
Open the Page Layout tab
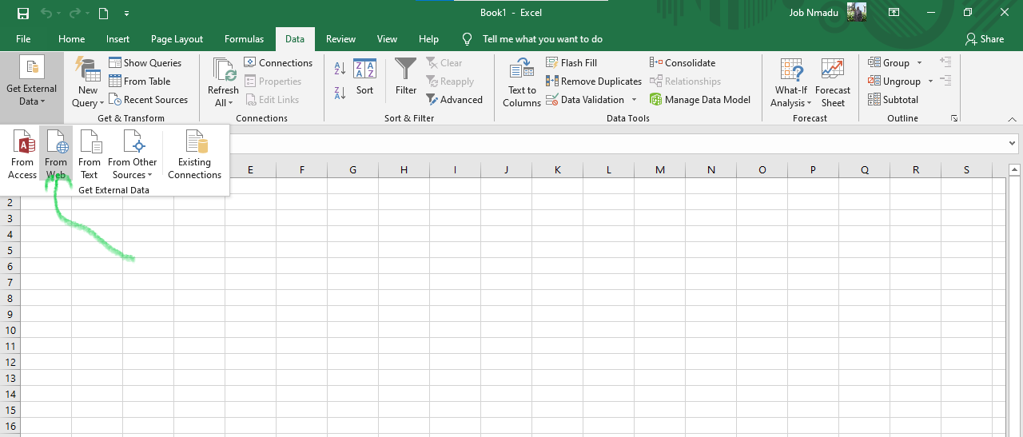pyautogui.click(x=177, y=39)
